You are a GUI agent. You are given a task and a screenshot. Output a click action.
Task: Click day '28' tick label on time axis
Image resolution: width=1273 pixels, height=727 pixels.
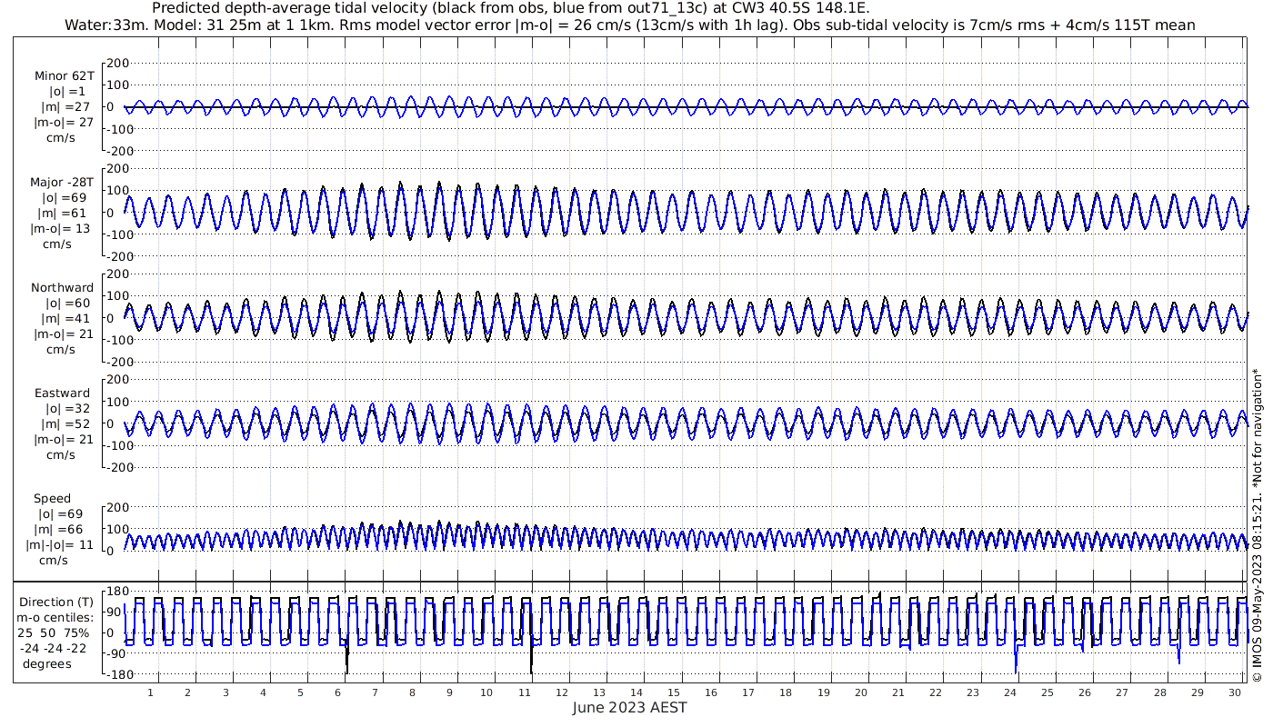pos(1159,692)
